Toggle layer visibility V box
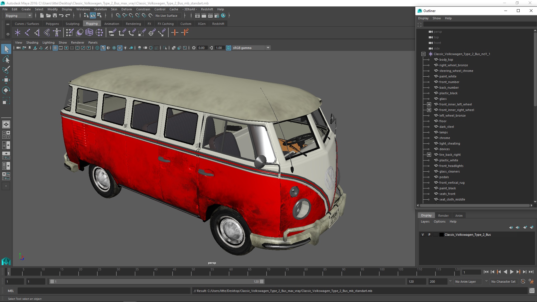537x302 pixels. 423,235
